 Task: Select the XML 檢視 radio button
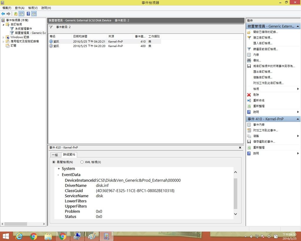(x=82, y=162)
